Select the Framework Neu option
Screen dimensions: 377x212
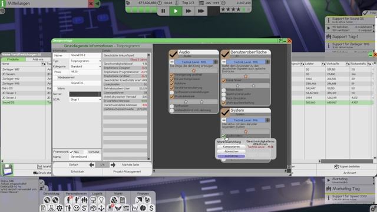click(x=71, y=152)
